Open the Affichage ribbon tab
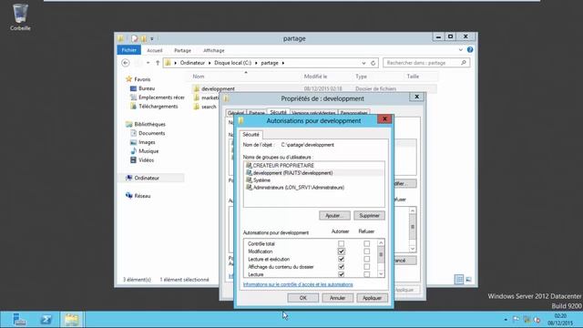 click(x=214, y=50)
